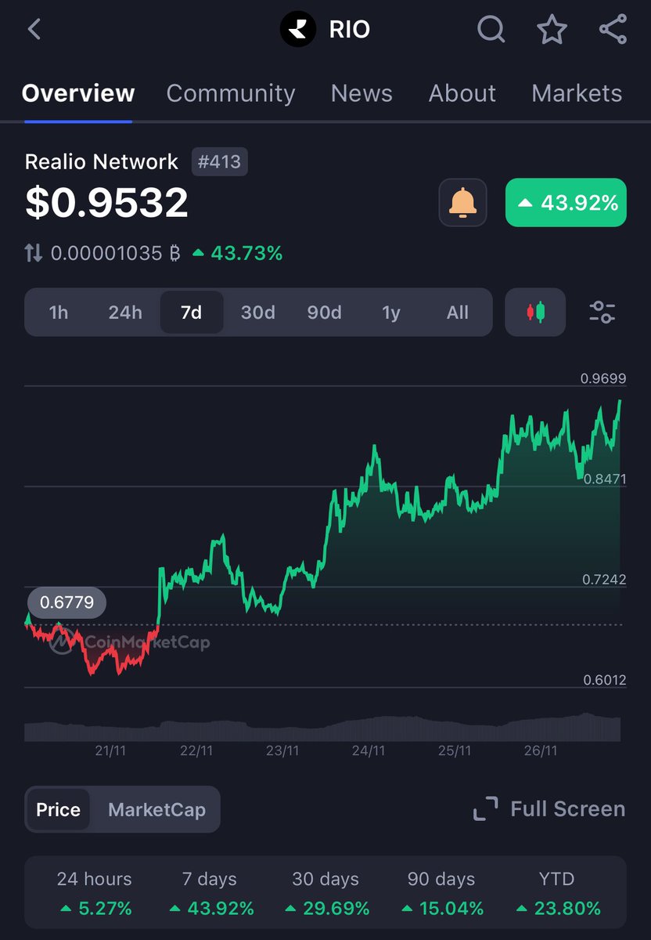Add RIO to watchlist star icon

552,30
